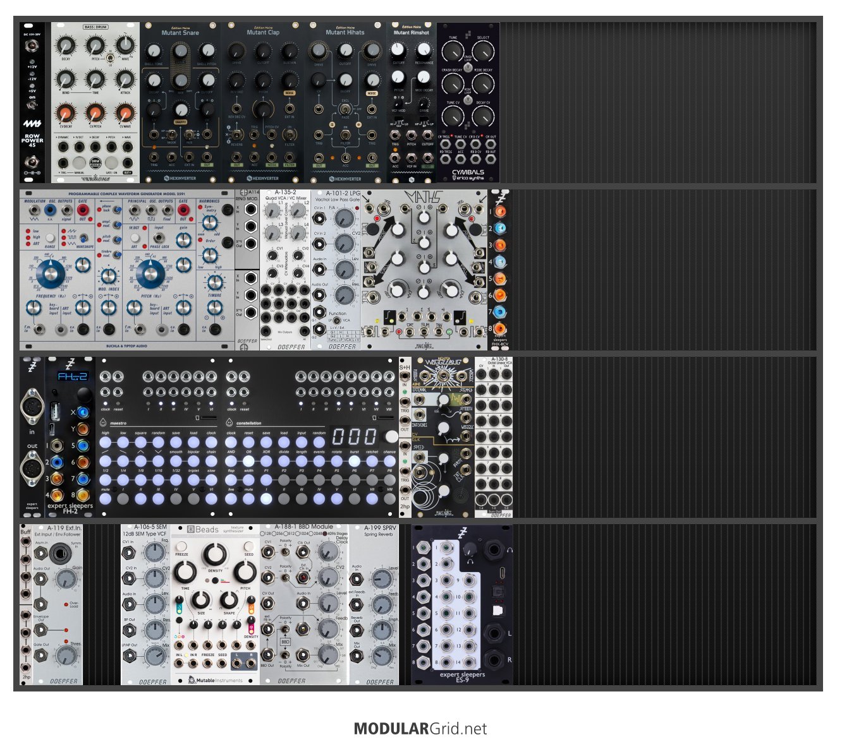The height and width of the screenshot is (742, 842).
Task: Click the 4ms logo on Row Power 45
Action: click(x=32, y=124)
